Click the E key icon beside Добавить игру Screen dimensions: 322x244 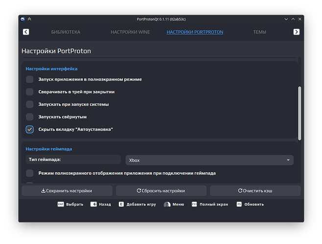pyautogui.click(x=121, y=204)
